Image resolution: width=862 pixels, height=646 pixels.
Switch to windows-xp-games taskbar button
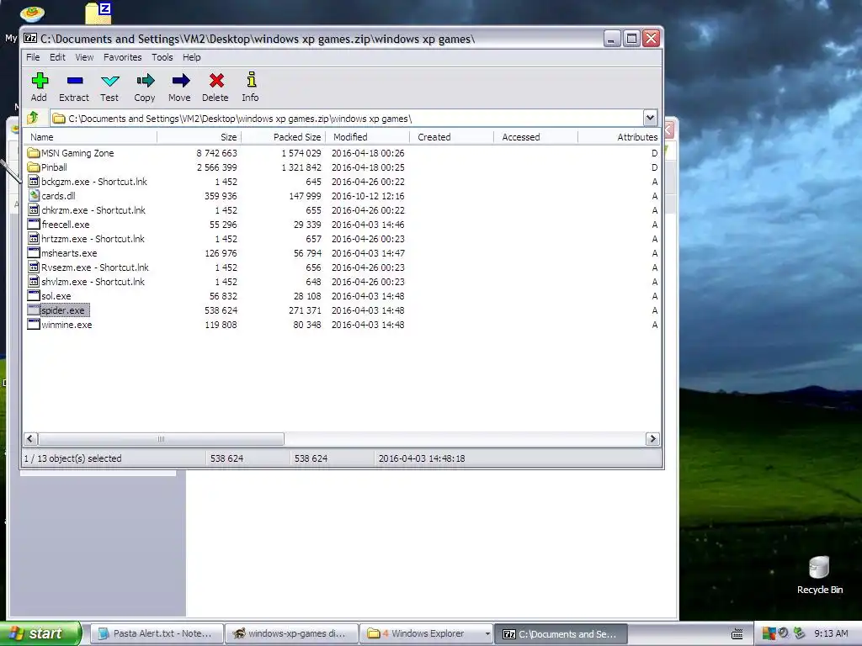point(291,634)
